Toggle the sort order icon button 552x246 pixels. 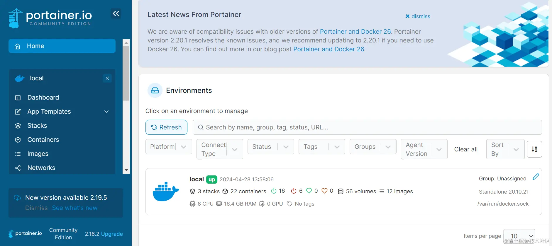coord(534,149)
